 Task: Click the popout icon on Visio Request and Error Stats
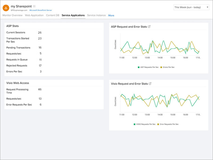click(151, 83)
